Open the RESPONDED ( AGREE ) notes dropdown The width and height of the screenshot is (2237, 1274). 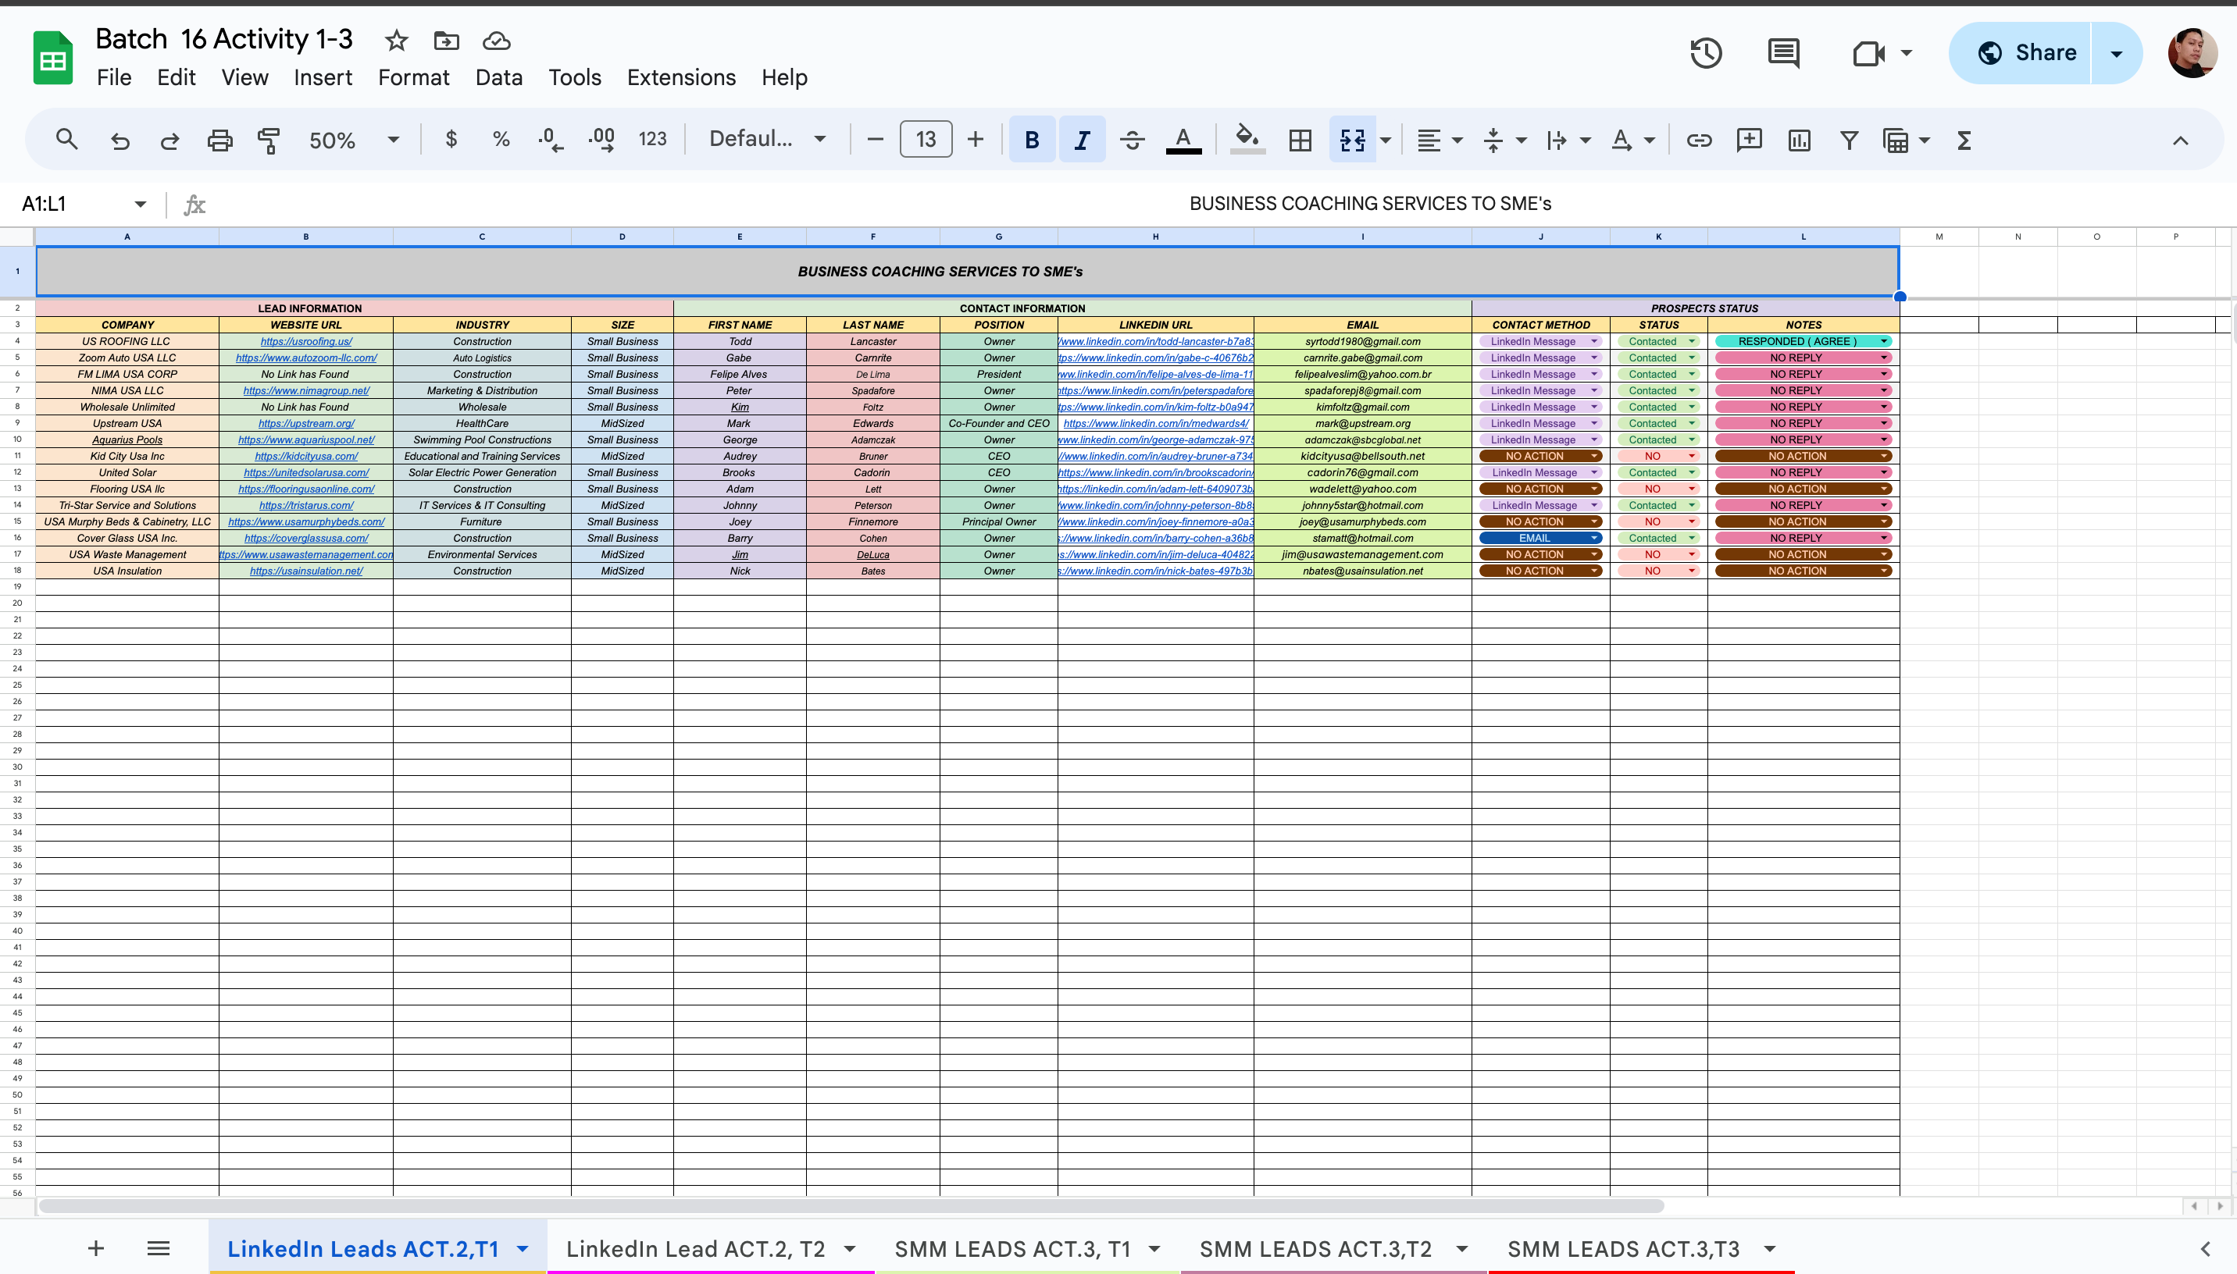click(1883, 341)
